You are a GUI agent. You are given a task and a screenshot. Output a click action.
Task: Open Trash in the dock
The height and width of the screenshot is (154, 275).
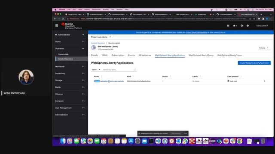coord(263,141)
